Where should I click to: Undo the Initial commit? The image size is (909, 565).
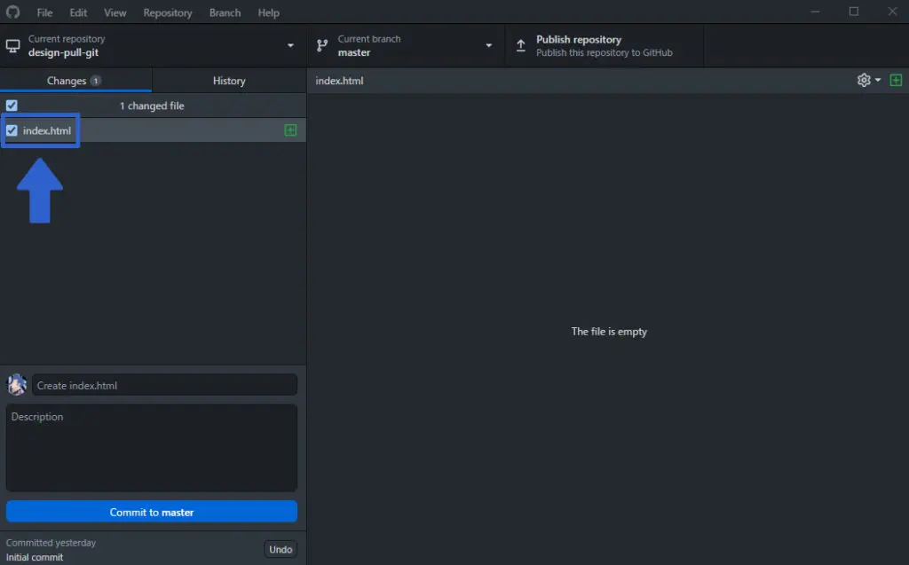pyautogui.click(x=281, y=548)
